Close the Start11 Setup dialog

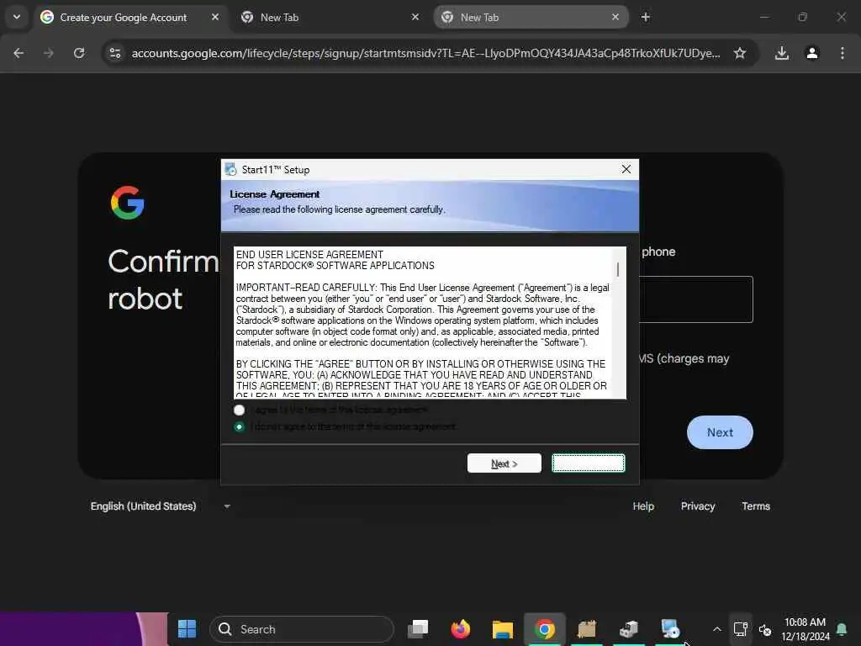(x=626, y=169)
